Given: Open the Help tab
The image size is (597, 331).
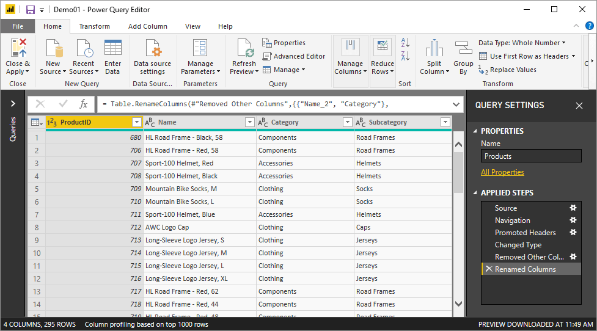Looking at the screenshot, I should click(x=225, y=26).
